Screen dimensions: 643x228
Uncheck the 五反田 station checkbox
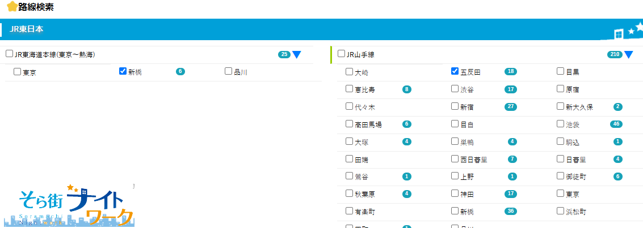click(455, 71)
